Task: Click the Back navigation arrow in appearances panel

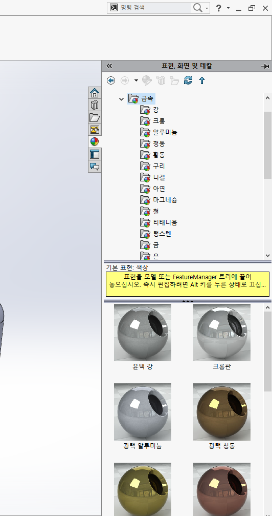Action: click(111, 80)
